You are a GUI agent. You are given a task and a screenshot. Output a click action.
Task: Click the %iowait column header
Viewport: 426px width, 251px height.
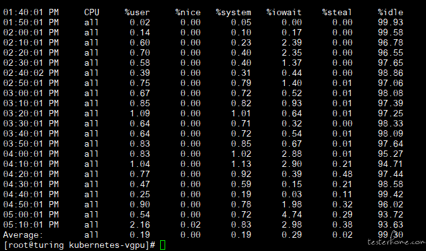284,13
